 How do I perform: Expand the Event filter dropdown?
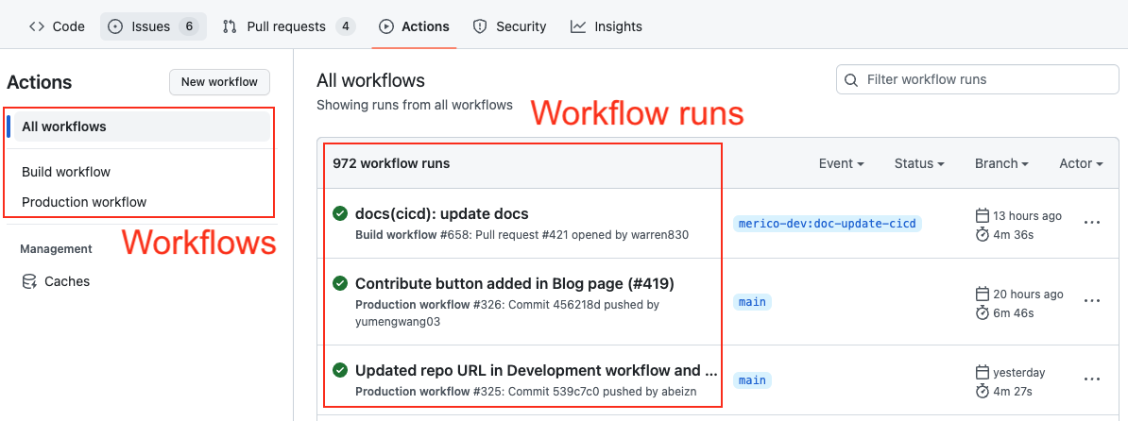841,163
